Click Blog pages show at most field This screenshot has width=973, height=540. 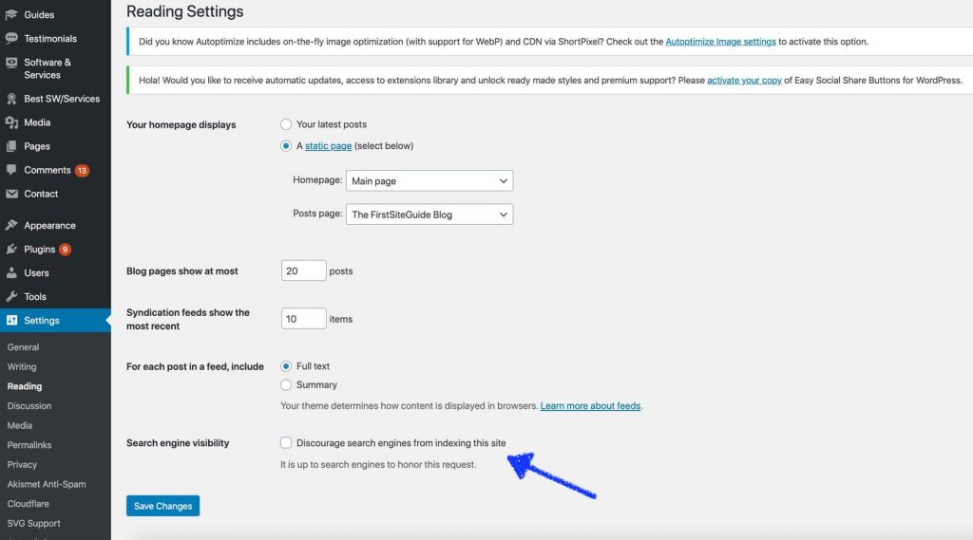(303, 270)
